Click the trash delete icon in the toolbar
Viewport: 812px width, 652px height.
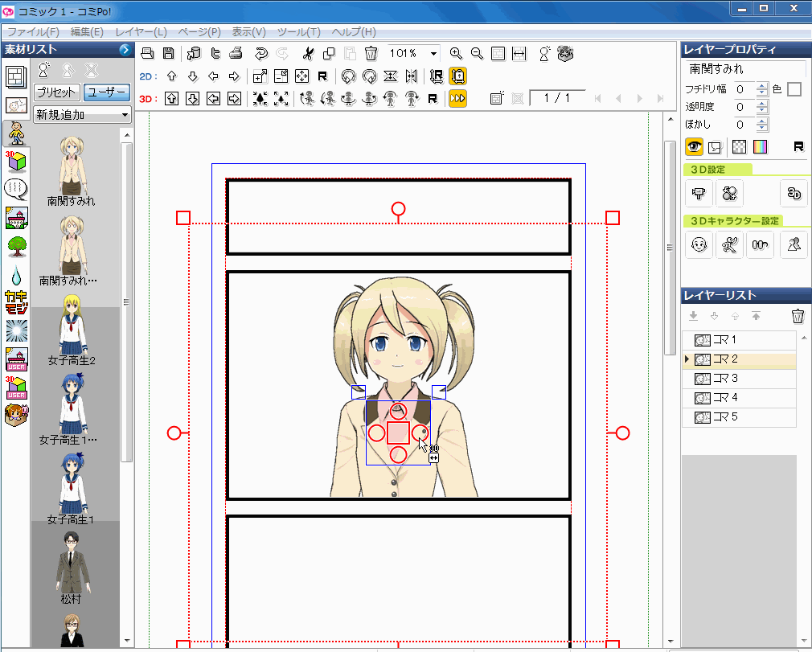tap(370, 53)
